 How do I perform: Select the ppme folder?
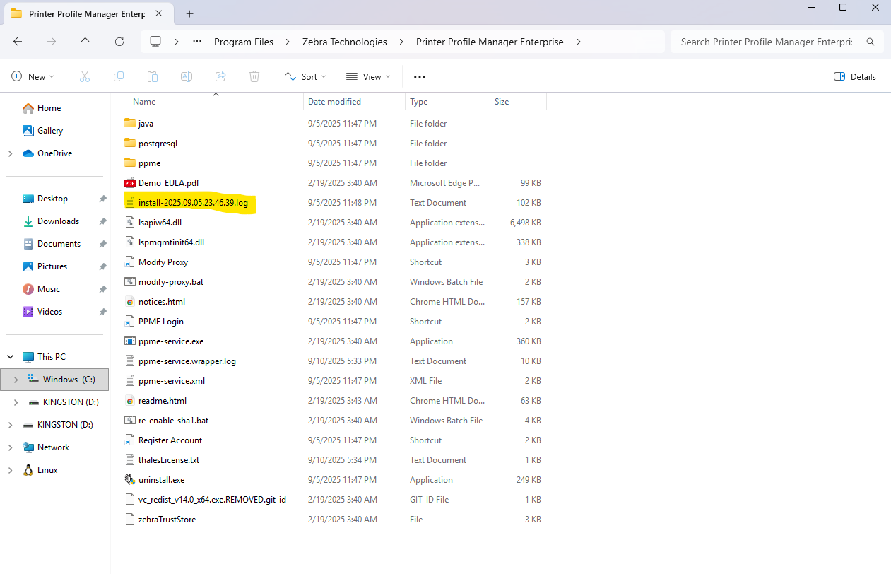[x=149, y=163]
